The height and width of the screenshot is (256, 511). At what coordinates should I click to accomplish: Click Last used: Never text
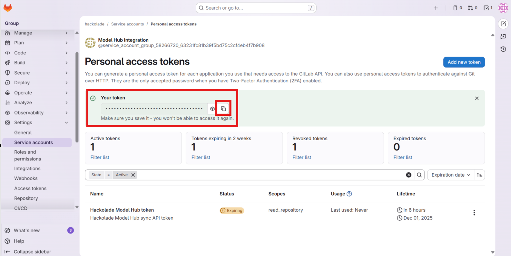(349, 210)
